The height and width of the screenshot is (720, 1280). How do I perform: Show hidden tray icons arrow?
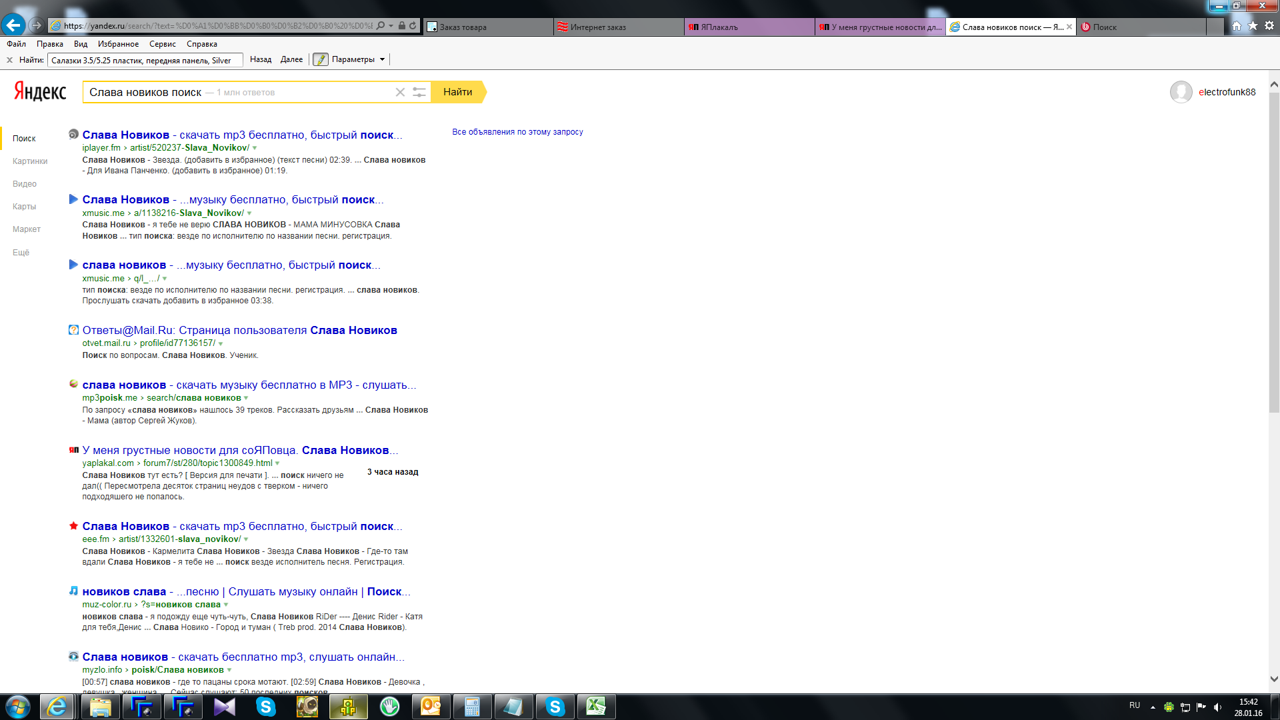click(1153, 707)
